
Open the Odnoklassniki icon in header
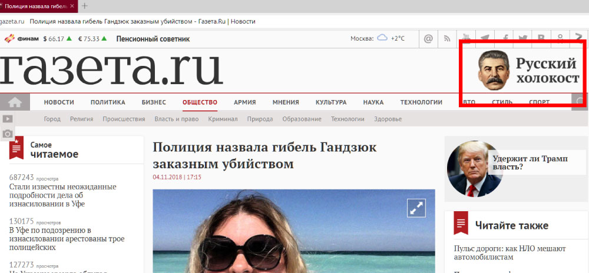pyautogui.click(x=560, y=38)
